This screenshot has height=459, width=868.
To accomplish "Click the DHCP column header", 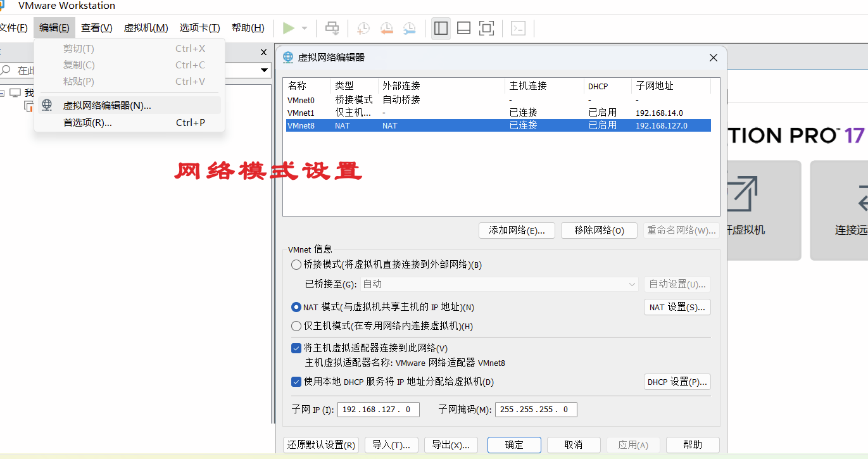I will point(608,86).
